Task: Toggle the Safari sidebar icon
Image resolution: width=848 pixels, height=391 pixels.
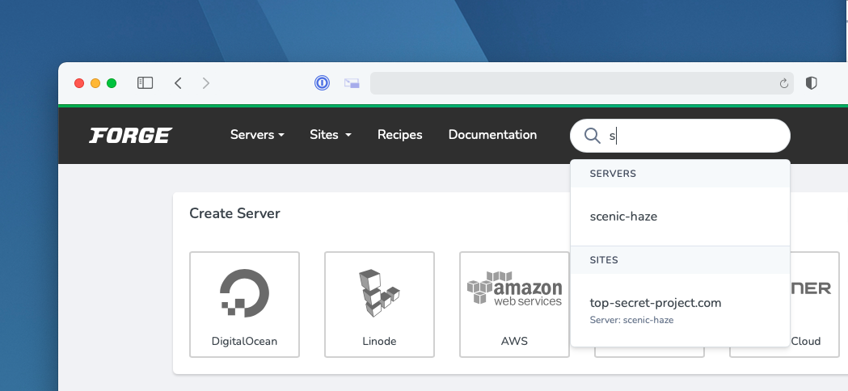Action: 145,82
